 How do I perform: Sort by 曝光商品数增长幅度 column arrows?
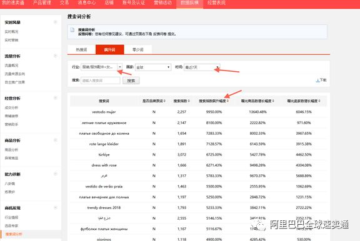[274, 101]
